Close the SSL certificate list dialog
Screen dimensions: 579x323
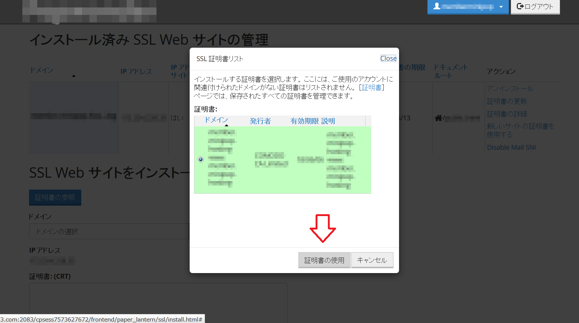[388, 58]
